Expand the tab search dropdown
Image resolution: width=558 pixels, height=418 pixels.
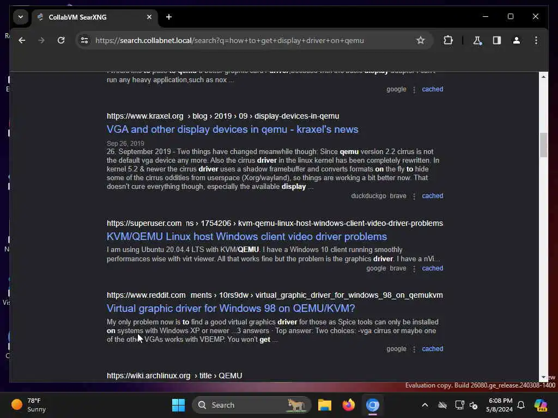pos(21,17)
